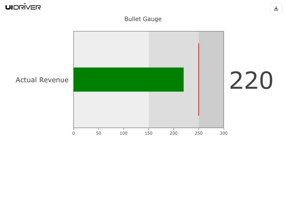Click the green Actual Revenue bar

pyautogui.click(x=128, y=80)
